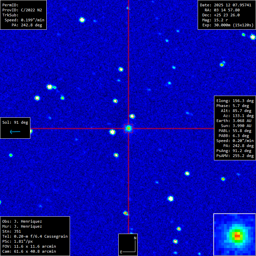Click the comet inside the red target box
The width and height of the screenshot is (256, 256).
[x=128, y=128]
